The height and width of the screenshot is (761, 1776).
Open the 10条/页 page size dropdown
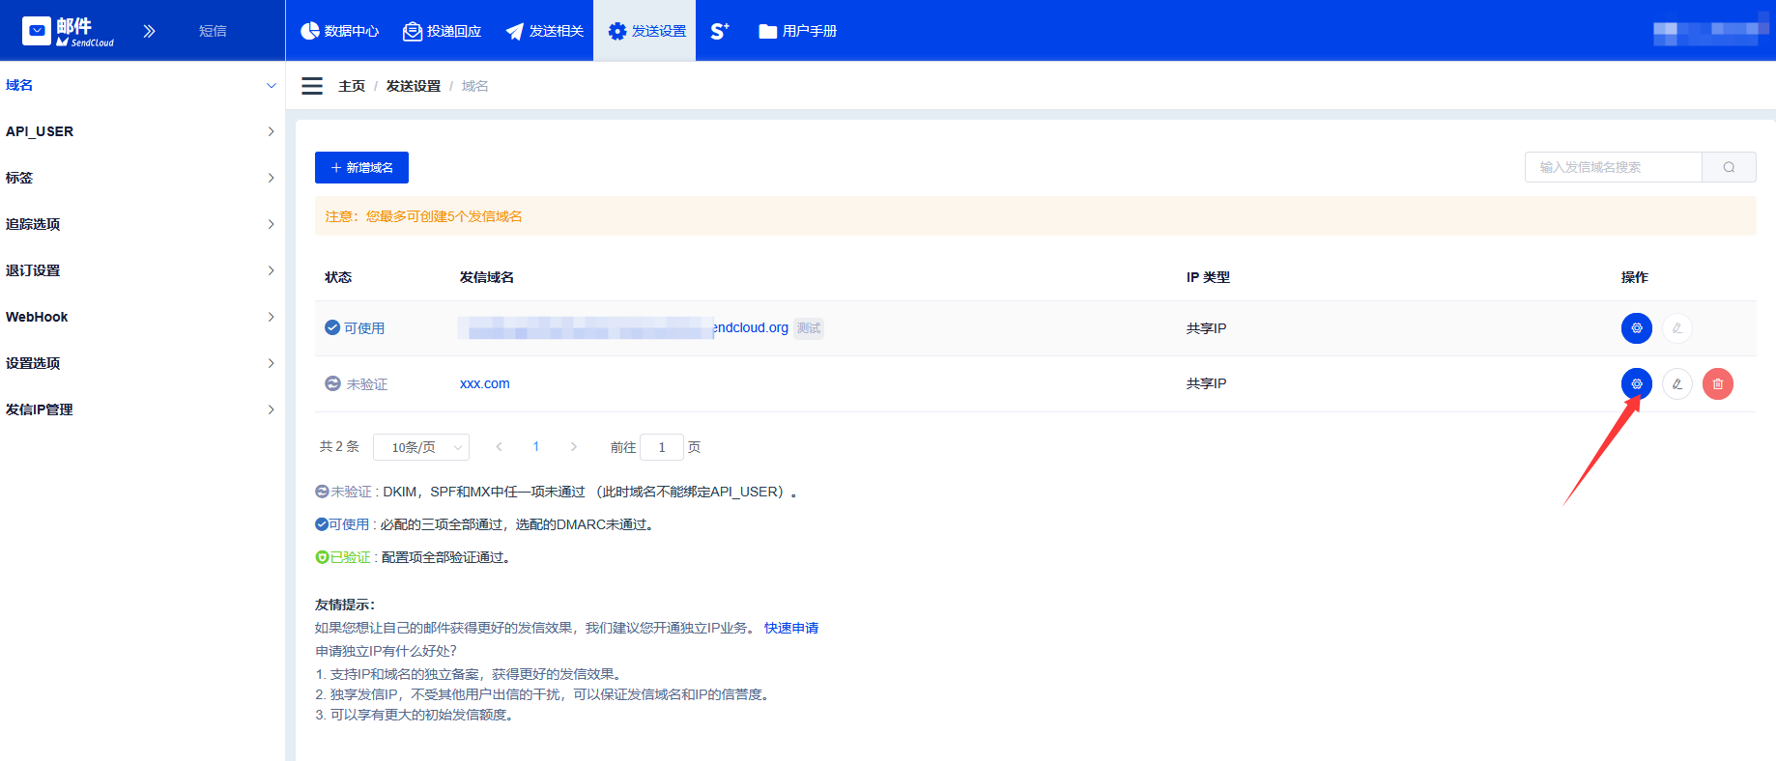pos(421,447)
